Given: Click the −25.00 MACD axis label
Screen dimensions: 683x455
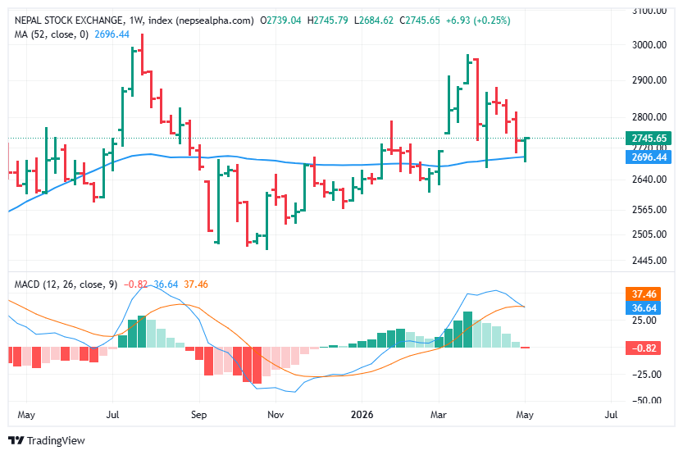Looking at the screenshot, I should point(647,375).
